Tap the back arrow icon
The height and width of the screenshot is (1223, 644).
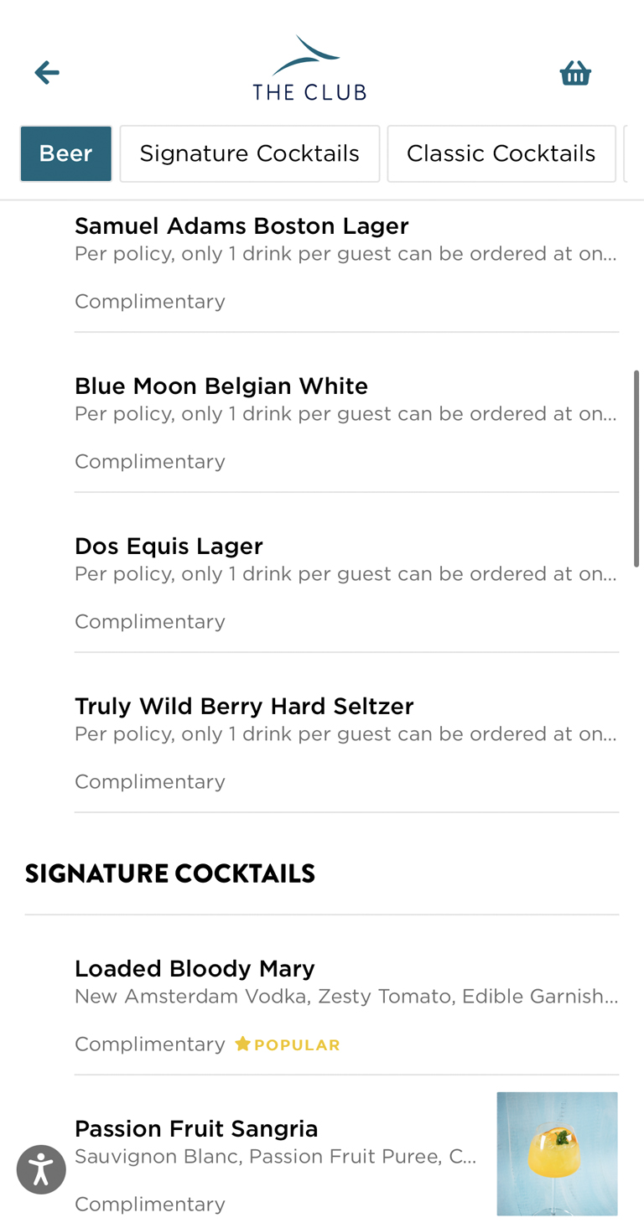(47, 73)
